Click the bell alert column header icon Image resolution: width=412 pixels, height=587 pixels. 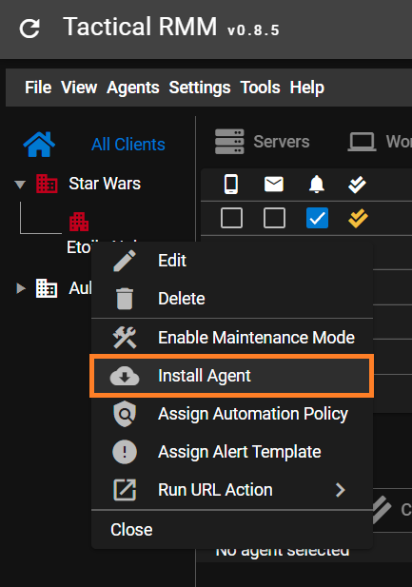point(317,185)
